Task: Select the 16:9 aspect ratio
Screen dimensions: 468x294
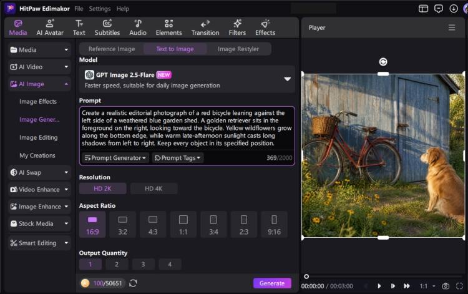Action: [x=92, y=225]
